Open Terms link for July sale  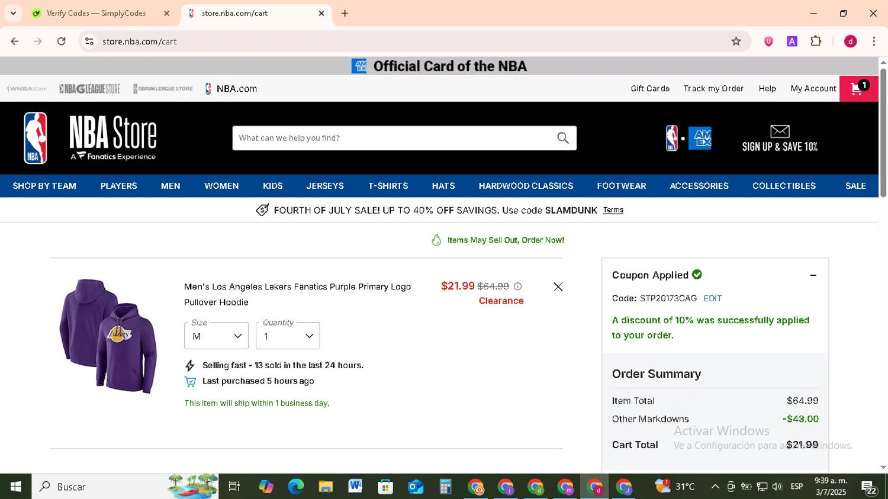click(x=613, y=210)
